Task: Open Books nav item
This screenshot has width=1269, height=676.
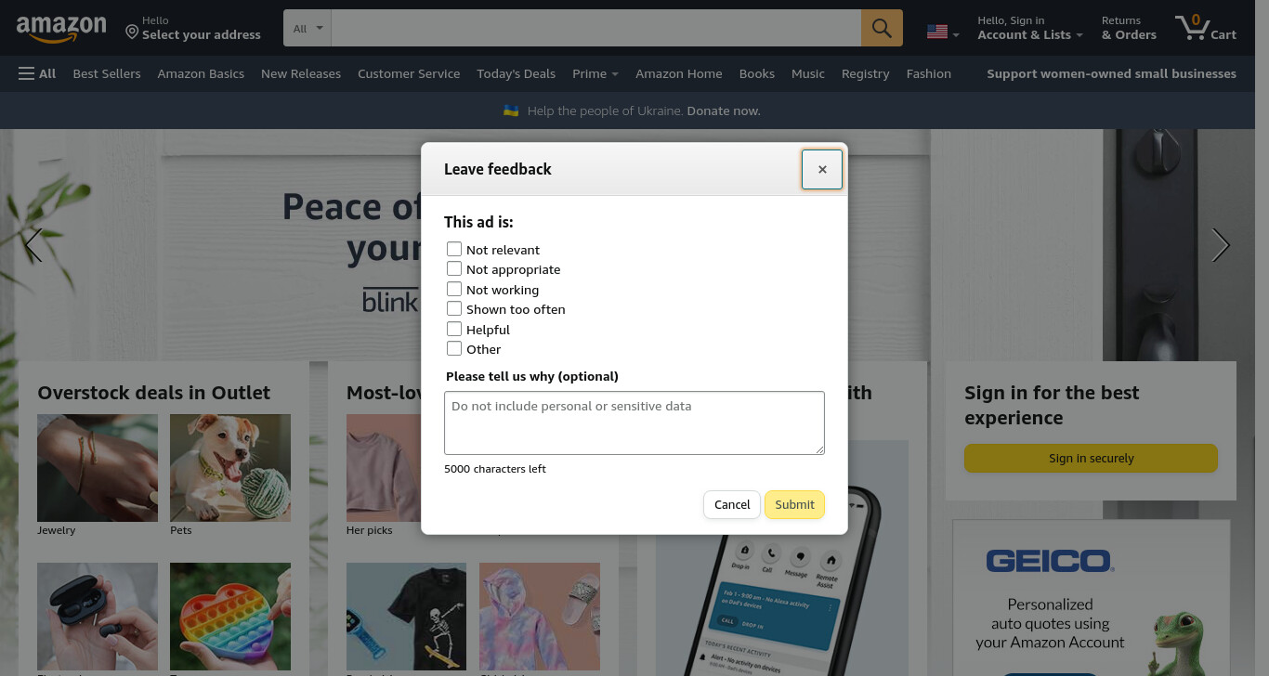Action: tap(757, 73)
